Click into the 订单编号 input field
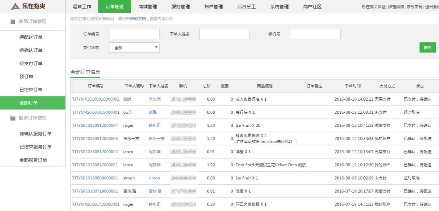Viewport: 439px width, 211px height. point(134,34)
